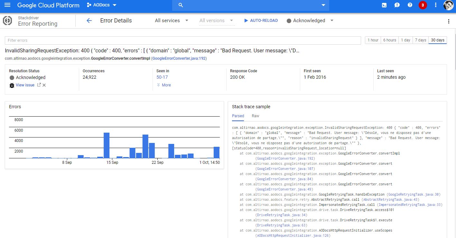Screen dimensions: 456x238
Task: Open the All services dropdown
Action: pos(172,21)
